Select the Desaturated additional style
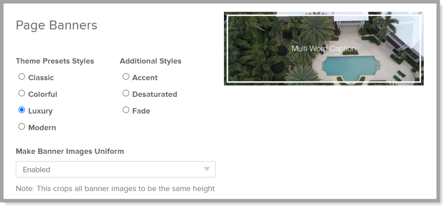The image size is (447, 209). pyautogui.click(x=126, y=93)
